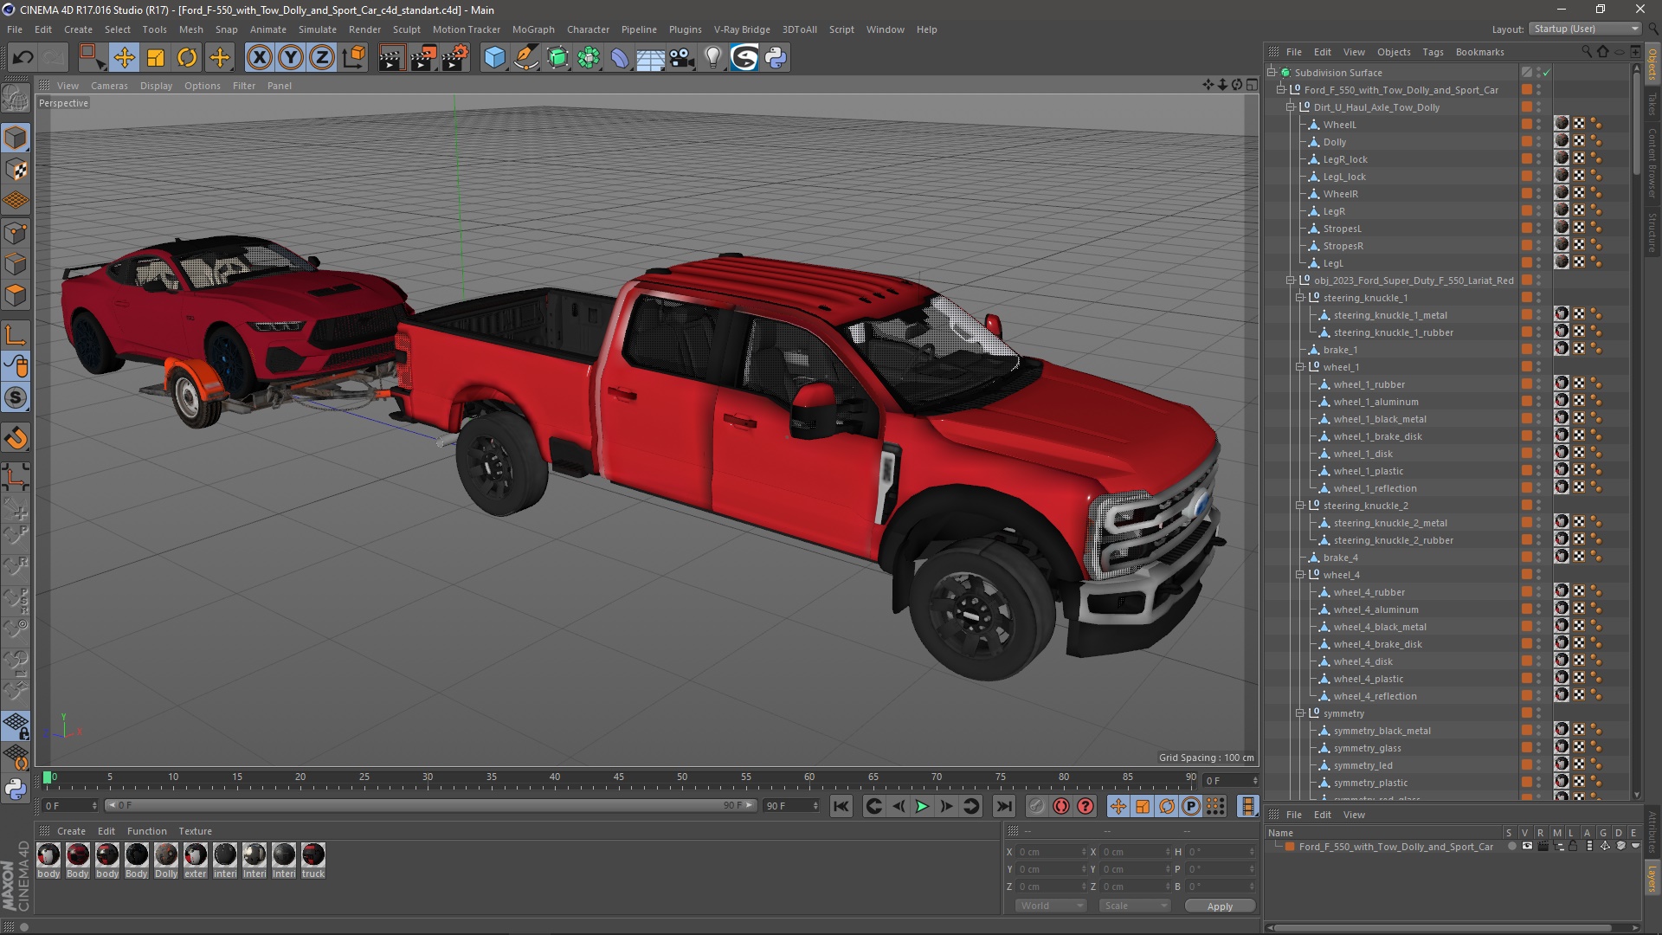Add Subdivision Surface generator icon
This screenshot has height=935, width=1662.
557,58
